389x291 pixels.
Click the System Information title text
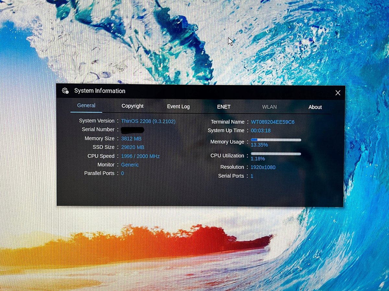[100, 91]
